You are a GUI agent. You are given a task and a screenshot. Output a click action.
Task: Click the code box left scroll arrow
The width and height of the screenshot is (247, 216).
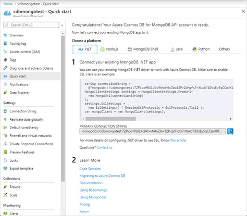tap(83, 119)
